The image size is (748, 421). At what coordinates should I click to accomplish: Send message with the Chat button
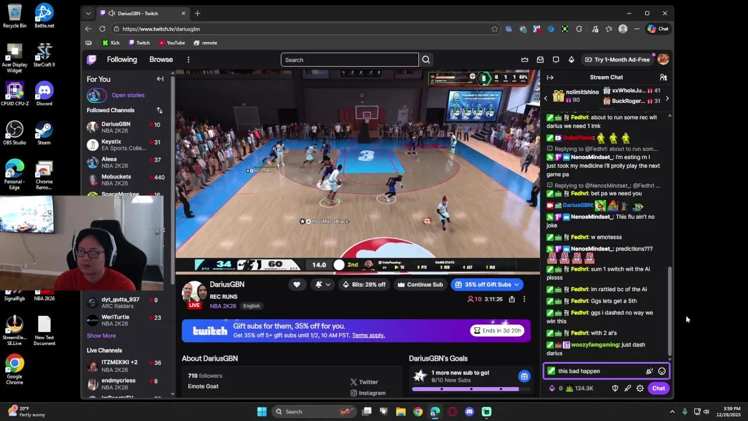pyautogui.click(x=659, y=388)
